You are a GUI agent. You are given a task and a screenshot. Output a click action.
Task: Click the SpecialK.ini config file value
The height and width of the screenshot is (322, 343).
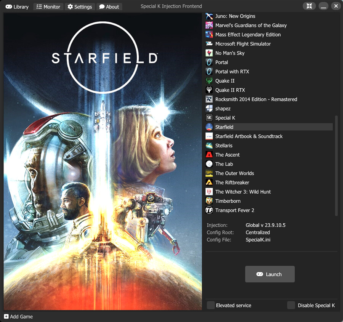[258, 240]
